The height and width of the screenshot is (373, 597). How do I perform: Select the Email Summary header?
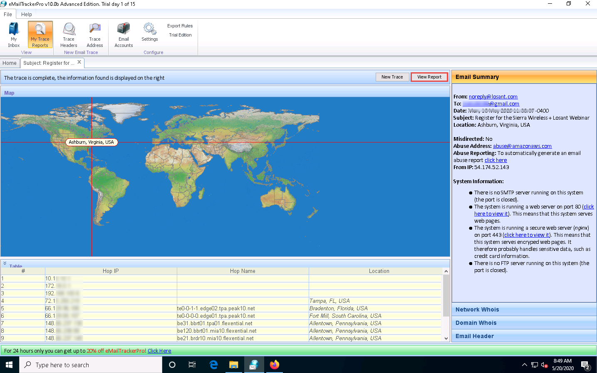[x=524, y=77]
